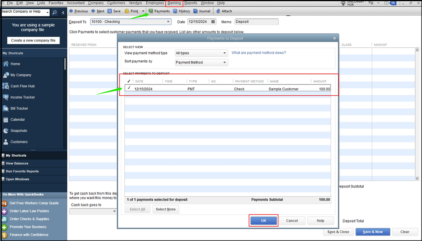
Task: Click OK in Payments to Deposit
Action: click(263, 221)
